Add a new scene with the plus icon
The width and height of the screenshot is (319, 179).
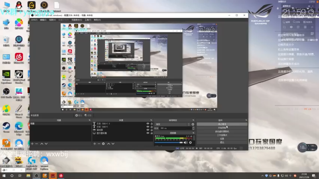tap(32, 144)
